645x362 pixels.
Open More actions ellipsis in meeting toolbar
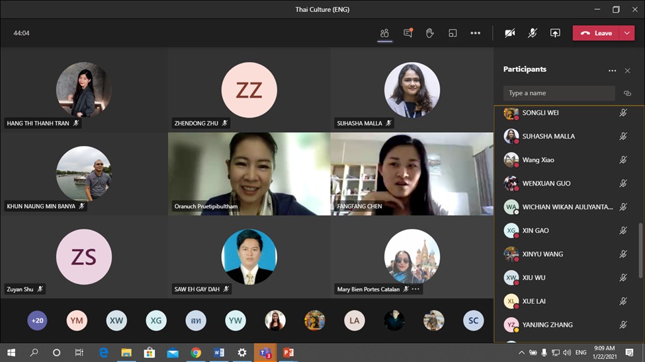tap(476, 33)
